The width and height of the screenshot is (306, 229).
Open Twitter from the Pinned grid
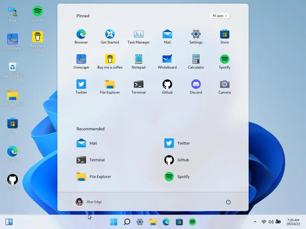tap(81, 87)
